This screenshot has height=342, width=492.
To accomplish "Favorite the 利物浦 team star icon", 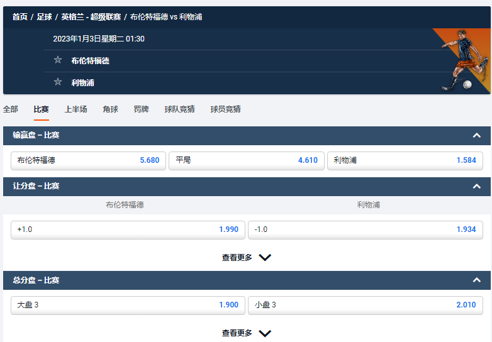I will 58,82.
